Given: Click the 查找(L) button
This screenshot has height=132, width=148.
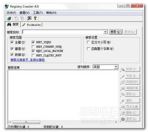Looking at the screenshot, I should point(130,119).
